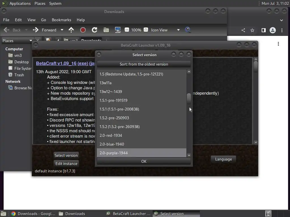
Task: Open the Icon View mode dropdown
Action: click(165, 30)
